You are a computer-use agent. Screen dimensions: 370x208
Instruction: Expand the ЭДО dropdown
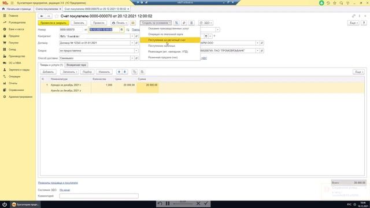click(x=206, y=23)
